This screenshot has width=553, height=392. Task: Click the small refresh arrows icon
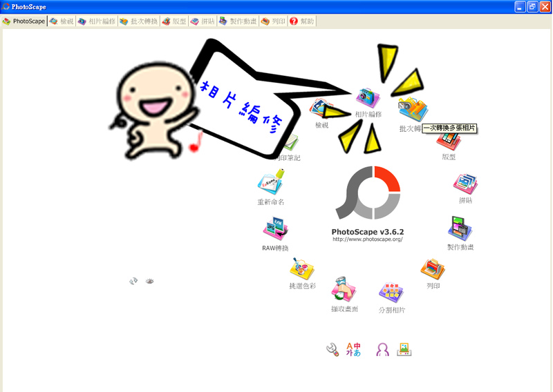[x=133, y=281]
